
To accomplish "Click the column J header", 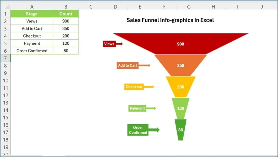I will [x=262, y=7].
